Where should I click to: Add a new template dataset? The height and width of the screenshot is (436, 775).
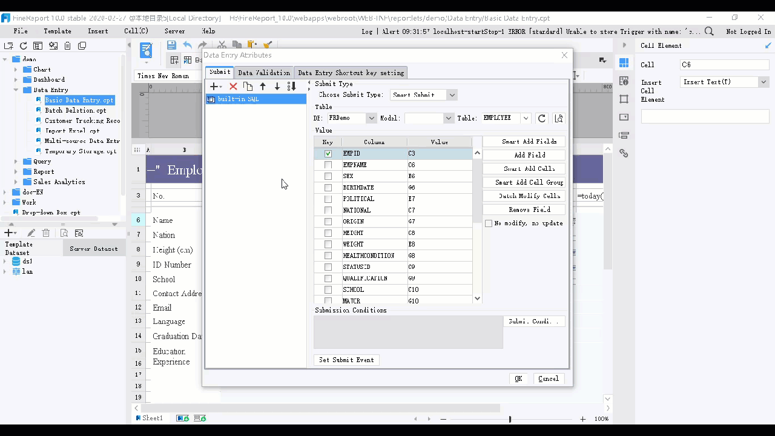10,233
